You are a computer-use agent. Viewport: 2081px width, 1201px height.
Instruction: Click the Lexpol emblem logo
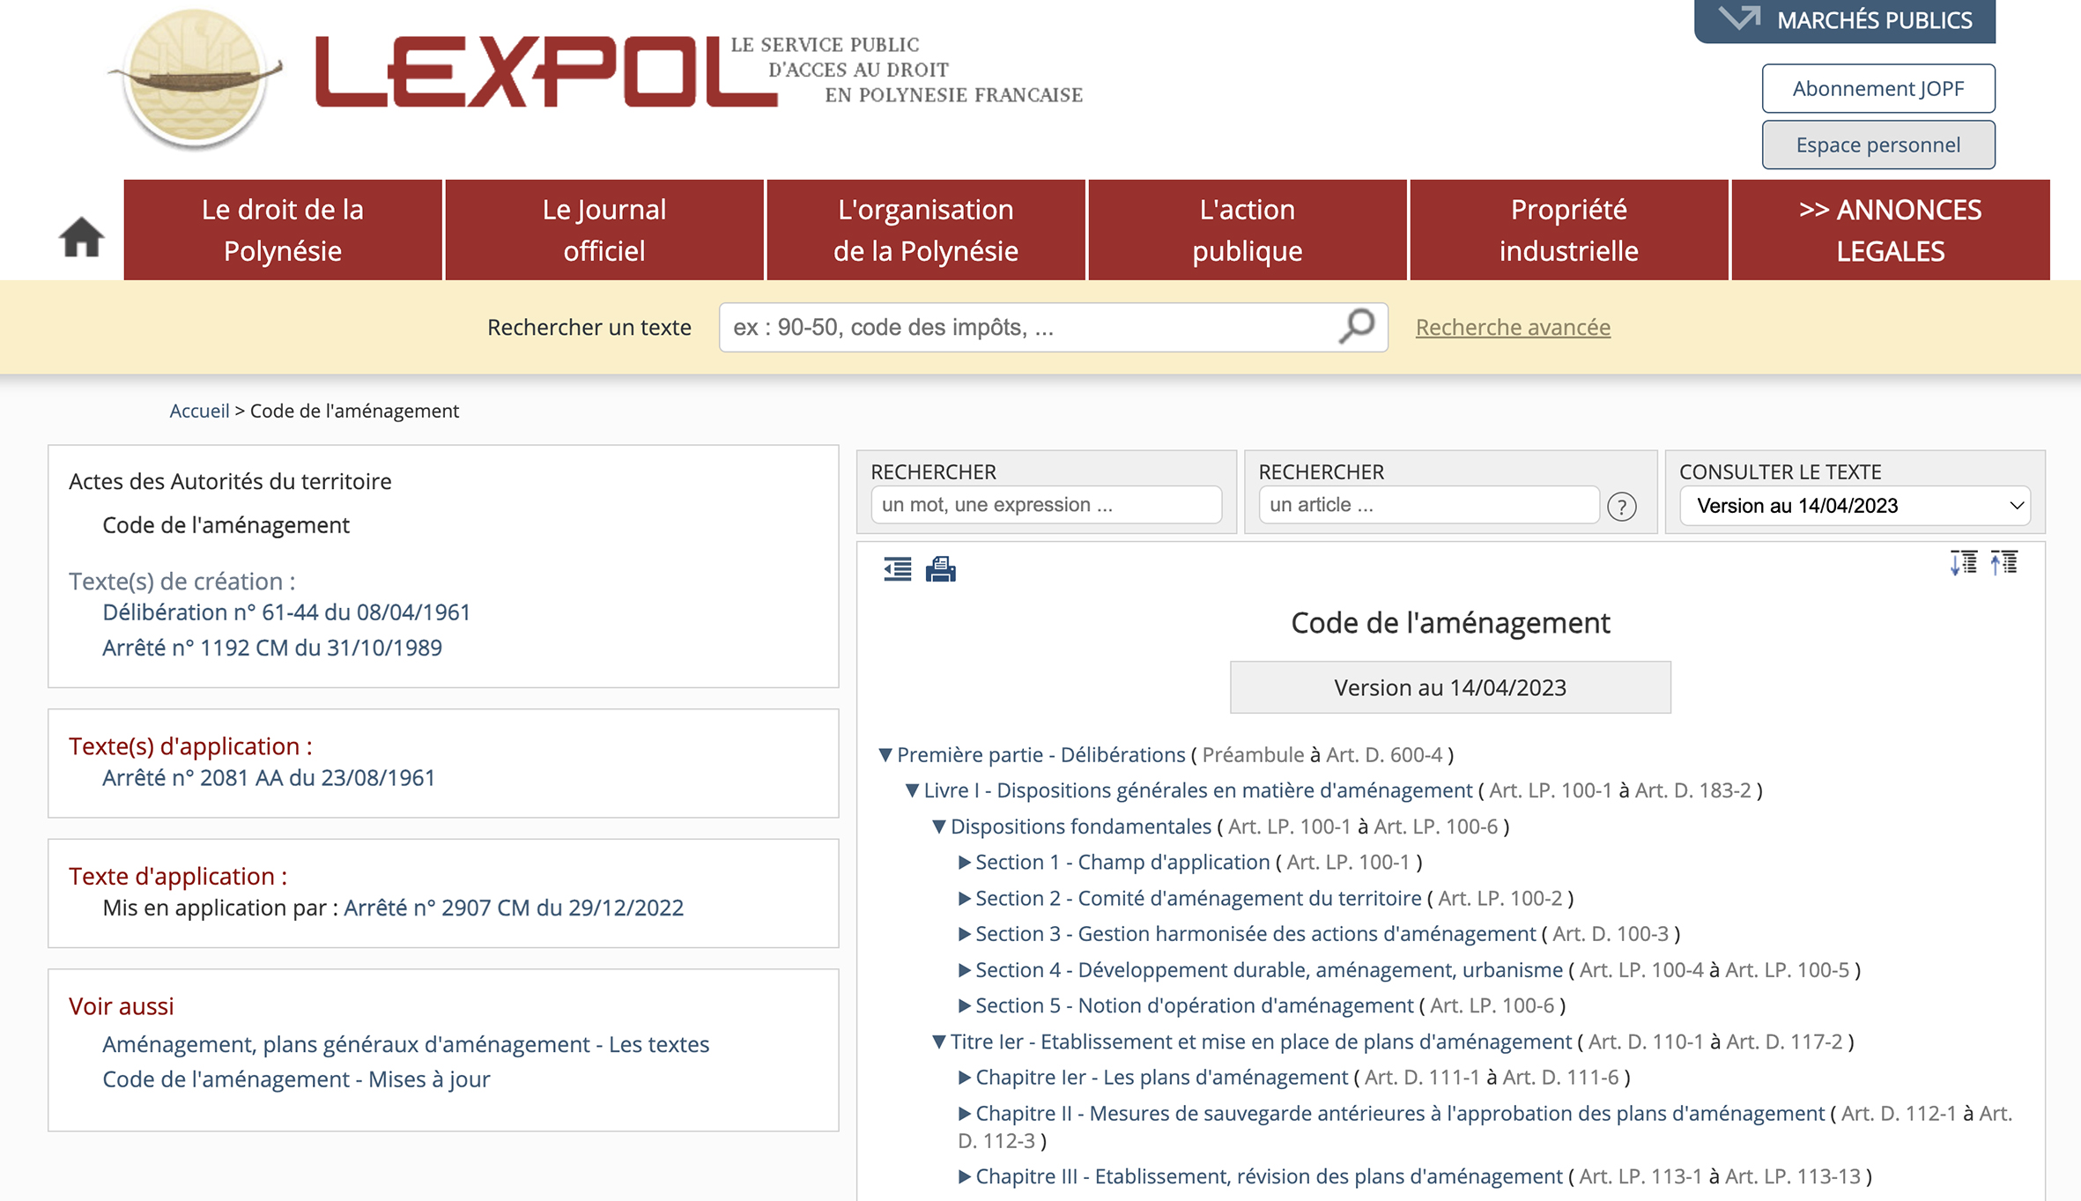pyautogui.click(x=196, y=78)
